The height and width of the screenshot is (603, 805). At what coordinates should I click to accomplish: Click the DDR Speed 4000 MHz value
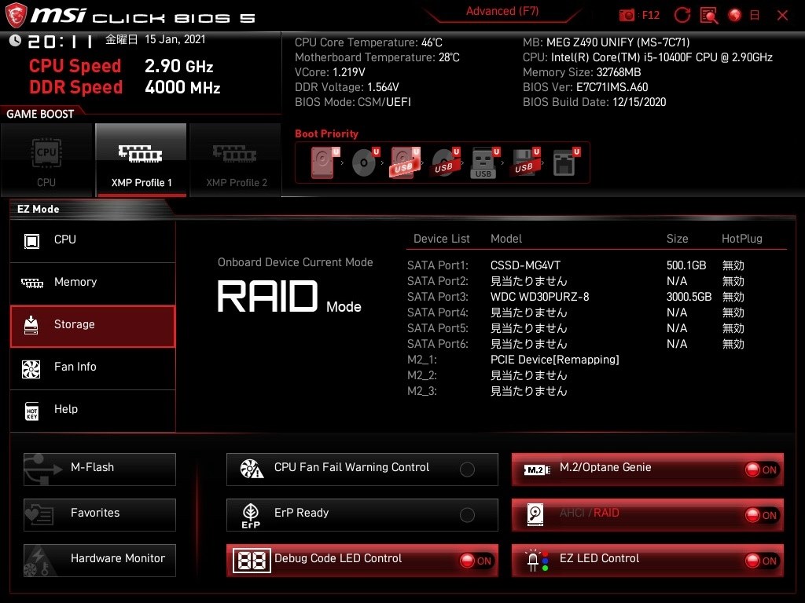point(182,87)
